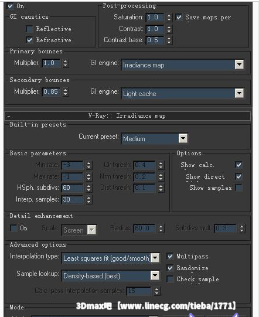Uncheck the Randomize samples option
Image resolution: width=259 pixels, height=317 pixels.
tap(170, 268)
